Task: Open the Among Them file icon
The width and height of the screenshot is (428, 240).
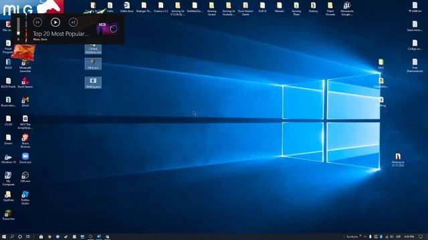Action: pos(296,9)
